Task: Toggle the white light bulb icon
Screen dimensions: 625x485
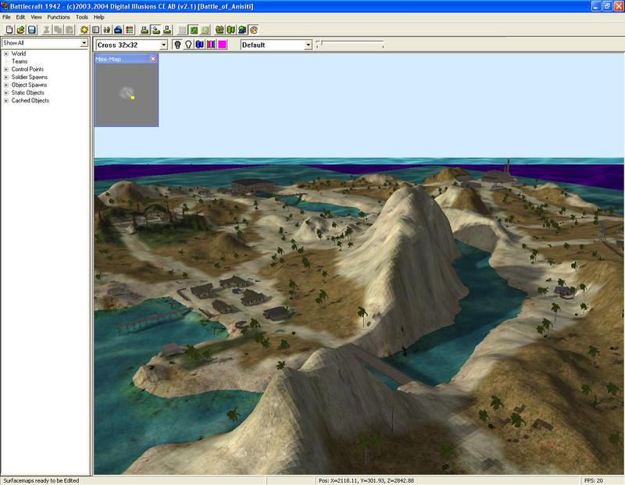Action: tap(188, 45)
